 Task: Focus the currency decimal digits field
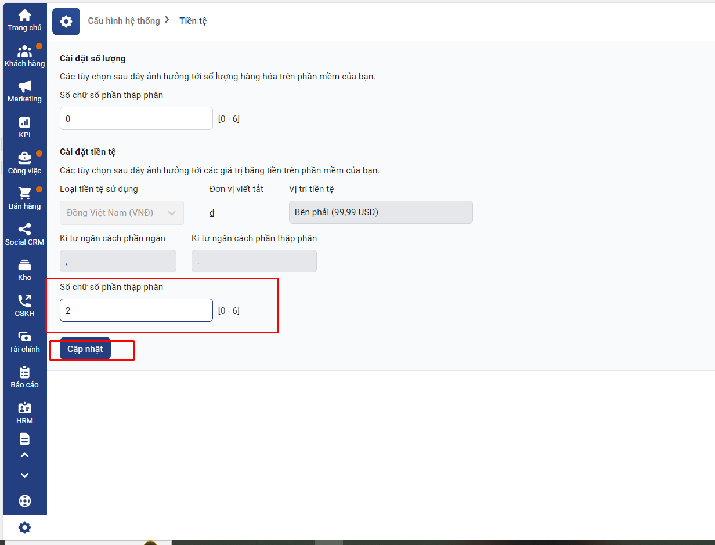pos(136,310)
